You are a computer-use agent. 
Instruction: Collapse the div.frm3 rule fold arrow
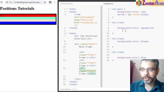tap(110, 52)
